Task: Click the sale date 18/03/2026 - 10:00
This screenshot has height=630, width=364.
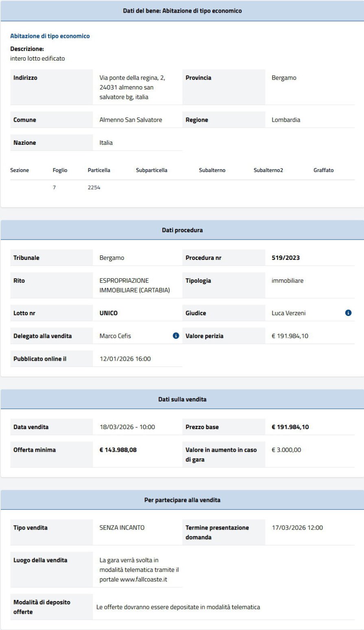Action: tap(127, 427)
